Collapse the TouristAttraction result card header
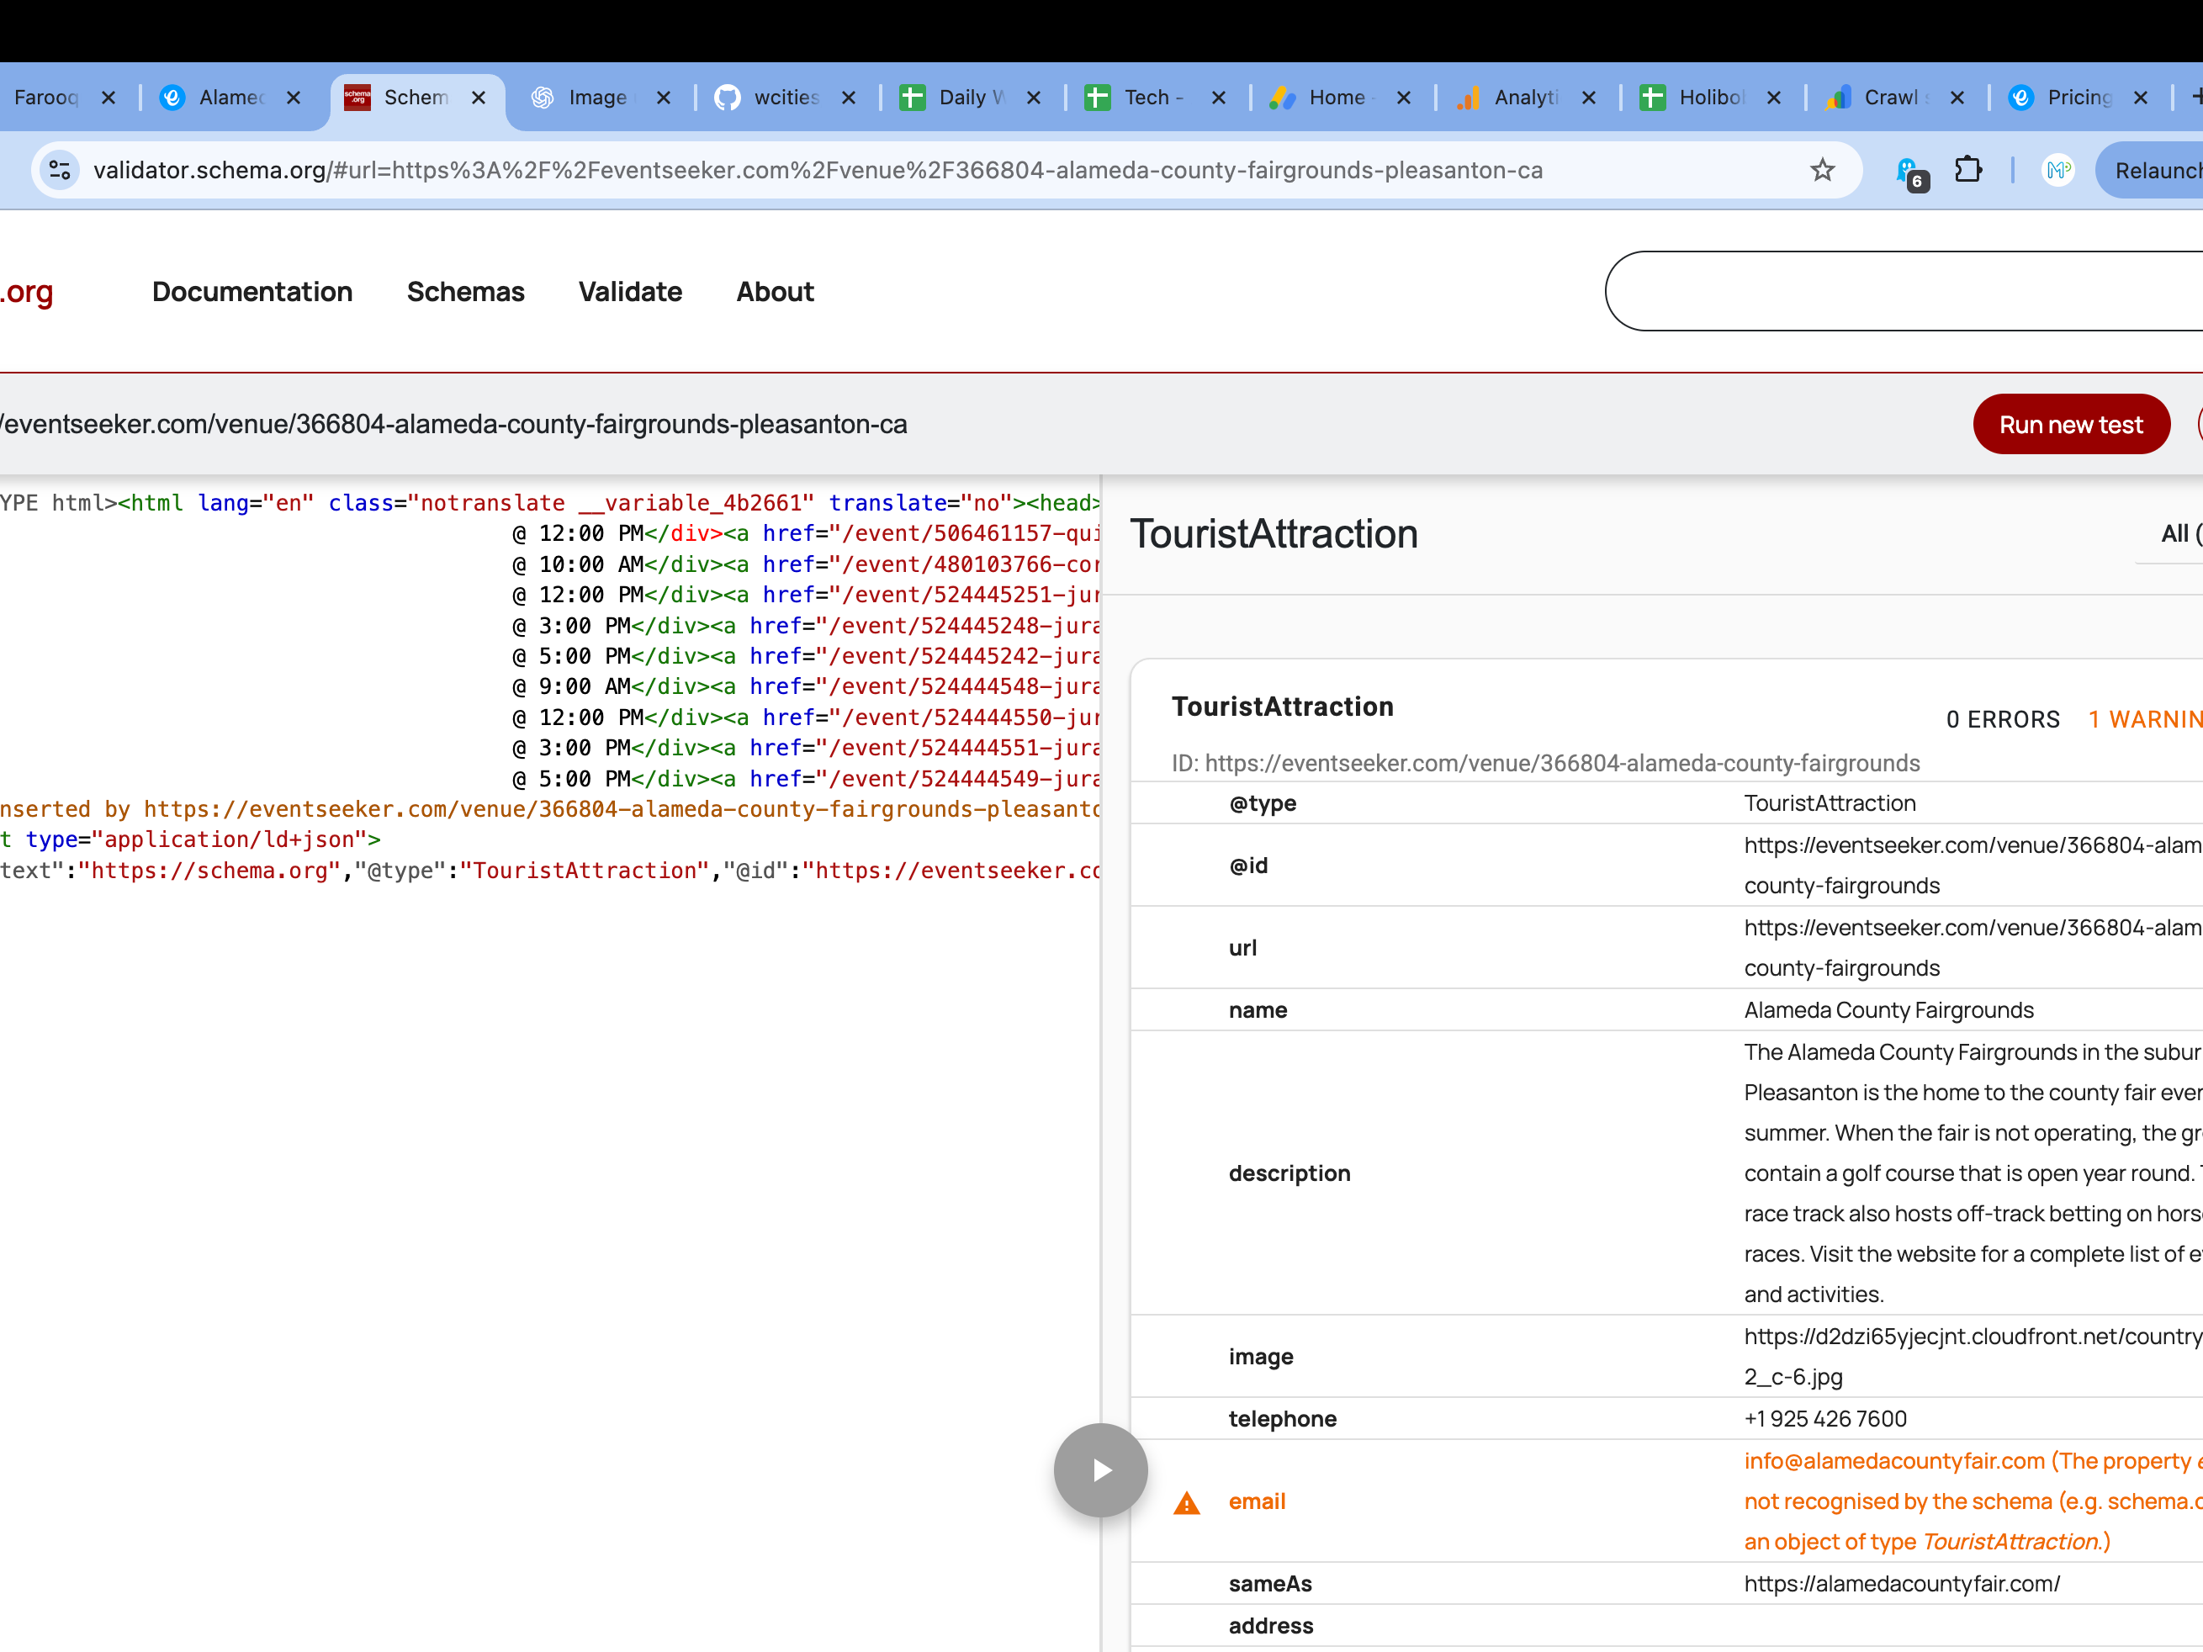Image resolution: width=2203 pixels, height=1652 pixels. (1282, 707)
